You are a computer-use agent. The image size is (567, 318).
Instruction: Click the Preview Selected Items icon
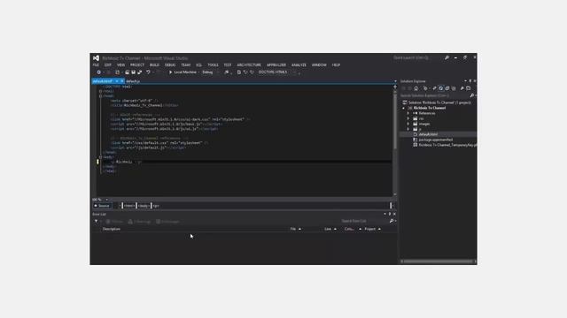click(x=469, y=88)
